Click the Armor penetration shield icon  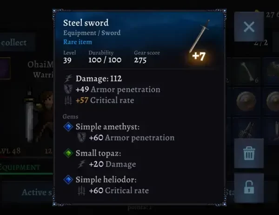pos(68,89)
